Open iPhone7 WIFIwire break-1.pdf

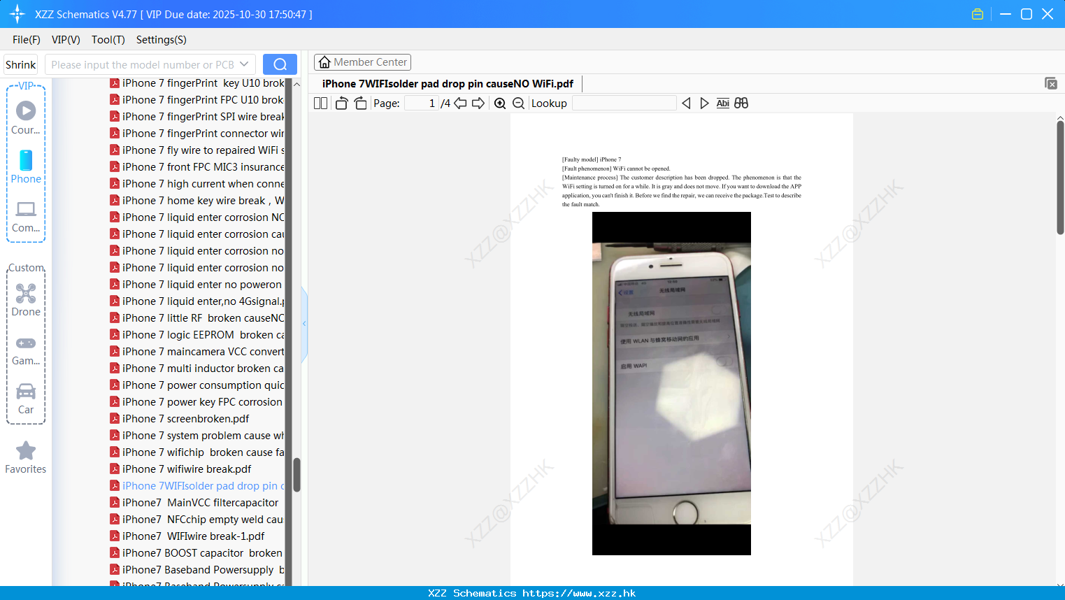click(187, 536)
